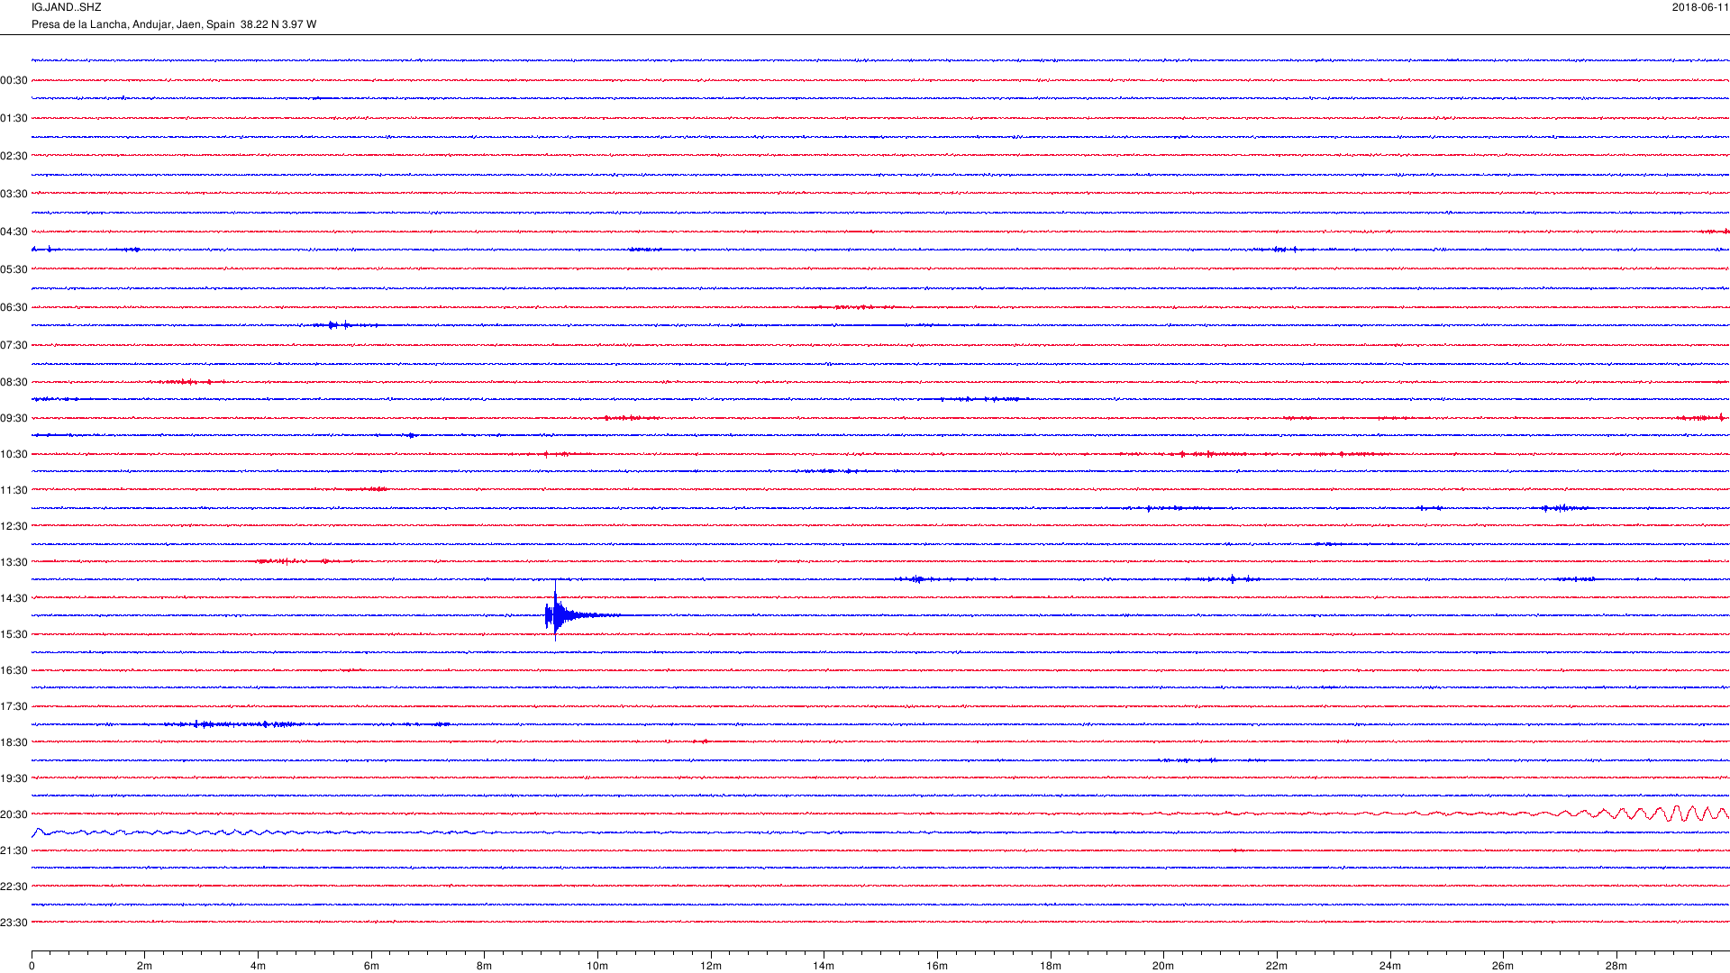Click the 05:30 time label

pos(14,269)
